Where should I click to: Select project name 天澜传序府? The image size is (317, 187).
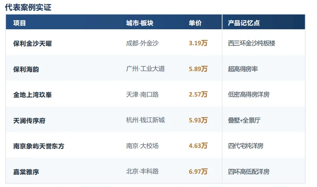(x=29, y=121)
